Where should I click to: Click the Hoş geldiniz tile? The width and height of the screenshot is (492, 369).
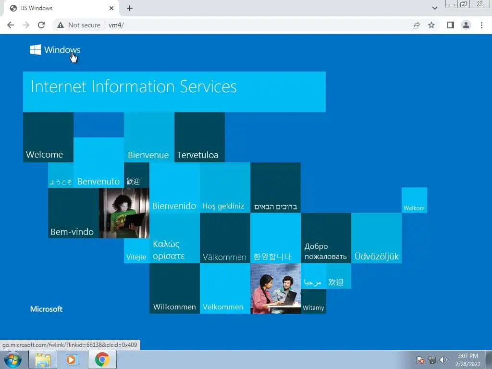tap(225, 188)
